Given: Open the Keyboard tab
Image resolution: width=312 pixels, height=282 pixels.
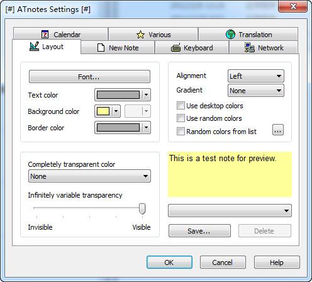Looking at the screenshot, I should [192, 48].
